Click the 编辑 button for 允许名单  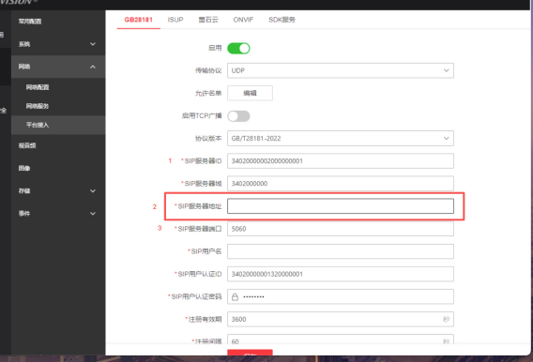[250, 93]
